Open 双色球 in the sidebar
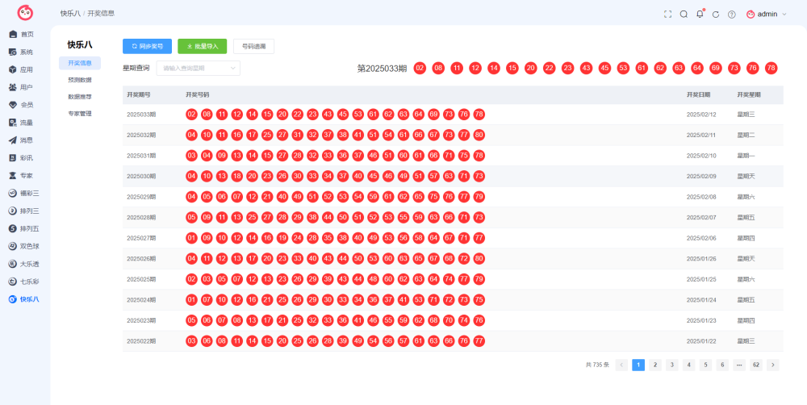The width and height of the screenshot is (807, 405). [25, 246]
